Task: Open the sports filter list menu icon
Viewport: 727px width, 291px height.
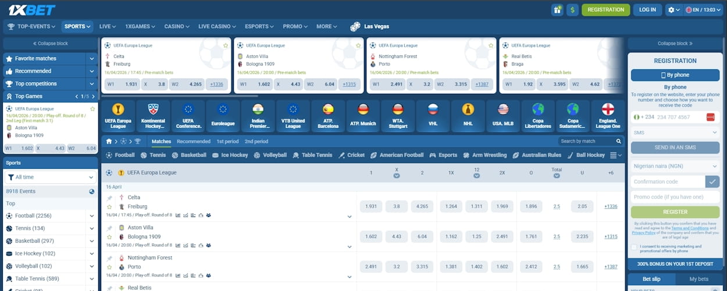Action: (615, 155)
